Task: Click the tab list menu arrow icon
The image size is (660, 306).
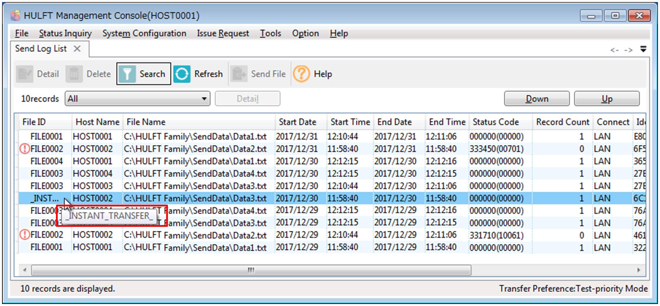Action: (643, 49)
